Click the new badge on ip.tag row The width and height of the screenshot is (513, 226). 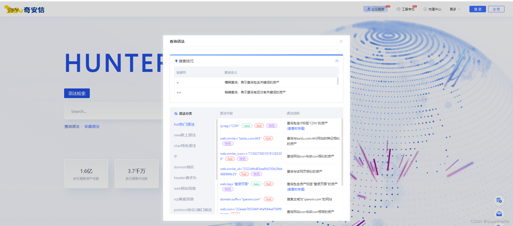pyautogui.click(x=247, y=126)
